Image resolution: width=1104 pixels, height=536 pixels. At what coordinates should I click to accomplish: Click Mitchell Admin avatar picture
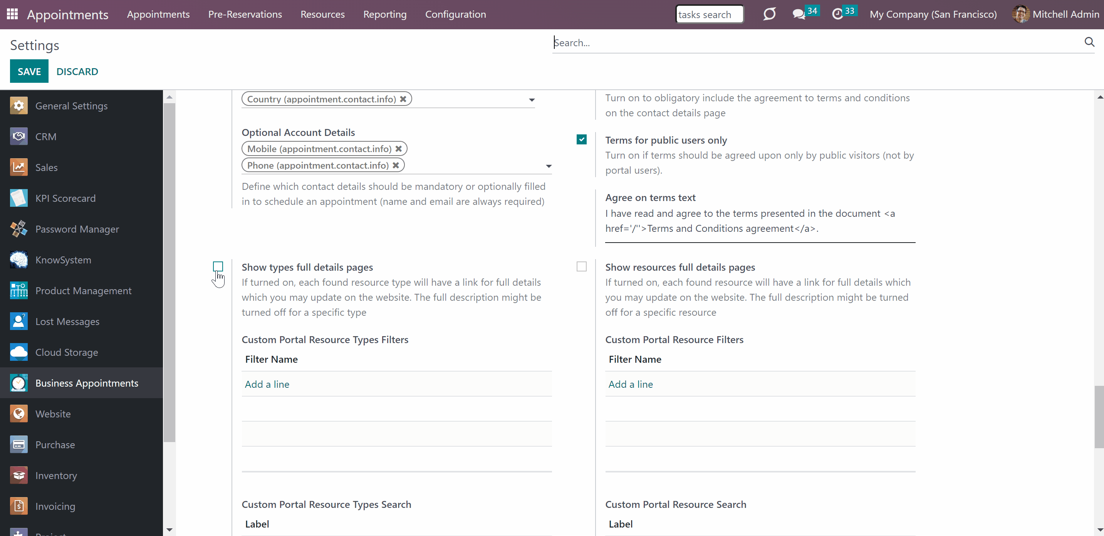[x=1020, y=14]
